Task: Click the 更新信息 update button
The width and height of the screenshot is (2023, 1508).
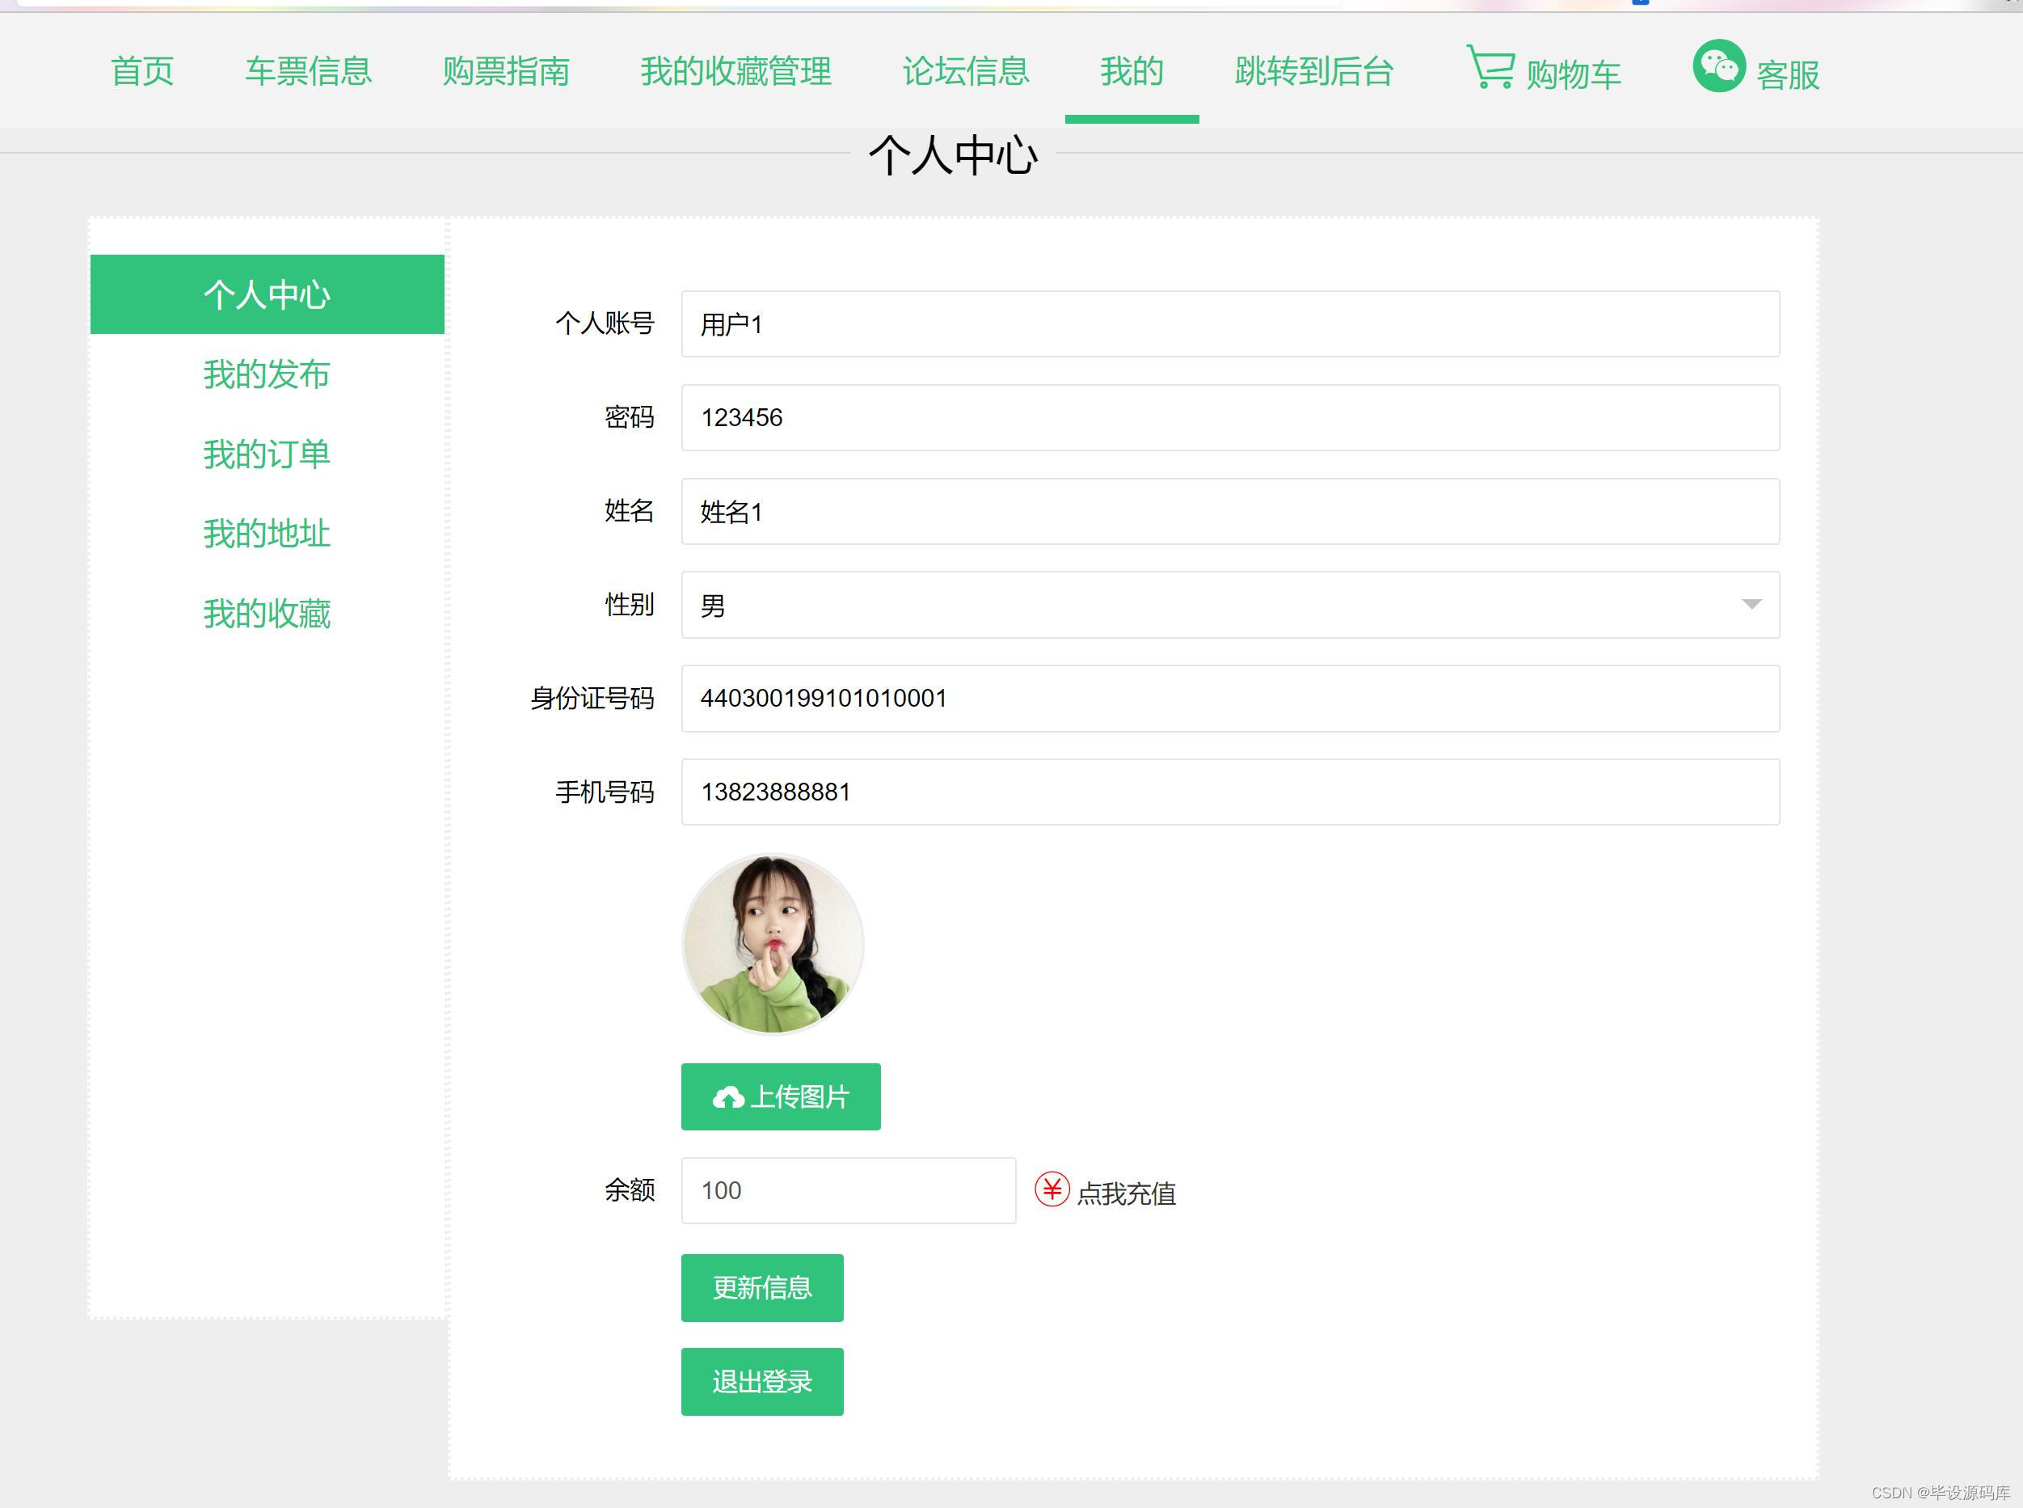Action: 762,1287
